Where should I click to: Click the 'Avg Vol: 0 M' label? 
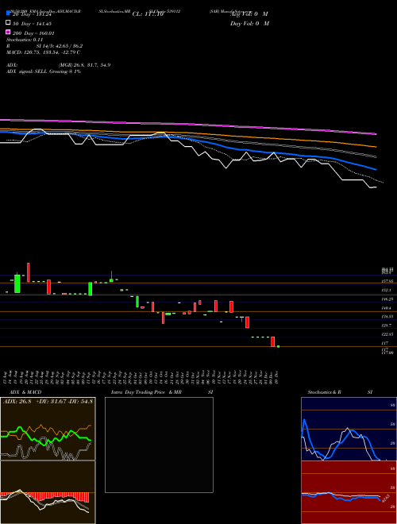tap(249, 14)
